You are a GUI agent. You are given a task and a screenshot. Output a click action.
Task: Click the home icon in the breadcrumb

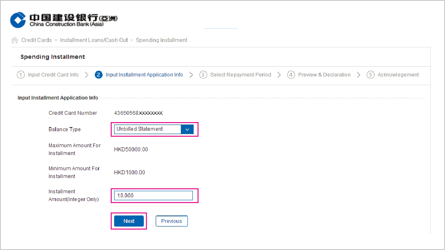pyautogui.click(x=15, y=40)
